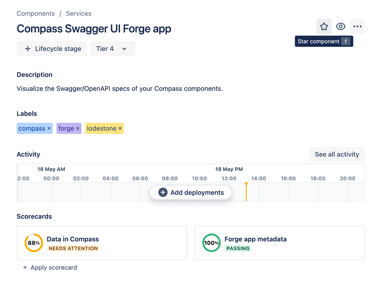Click the 19 May AM timeline label

(51, 169)
